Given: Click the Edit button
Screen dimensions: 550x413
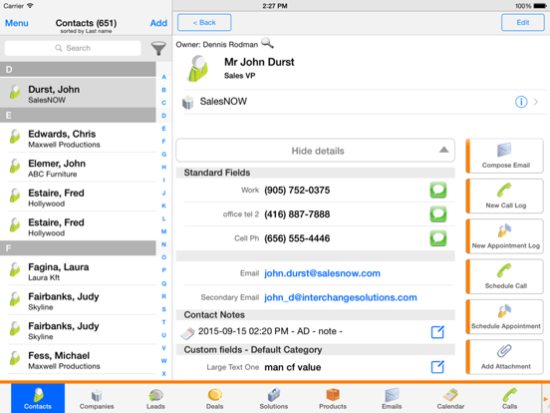Looking at the screenshot, I should point(523,23).
